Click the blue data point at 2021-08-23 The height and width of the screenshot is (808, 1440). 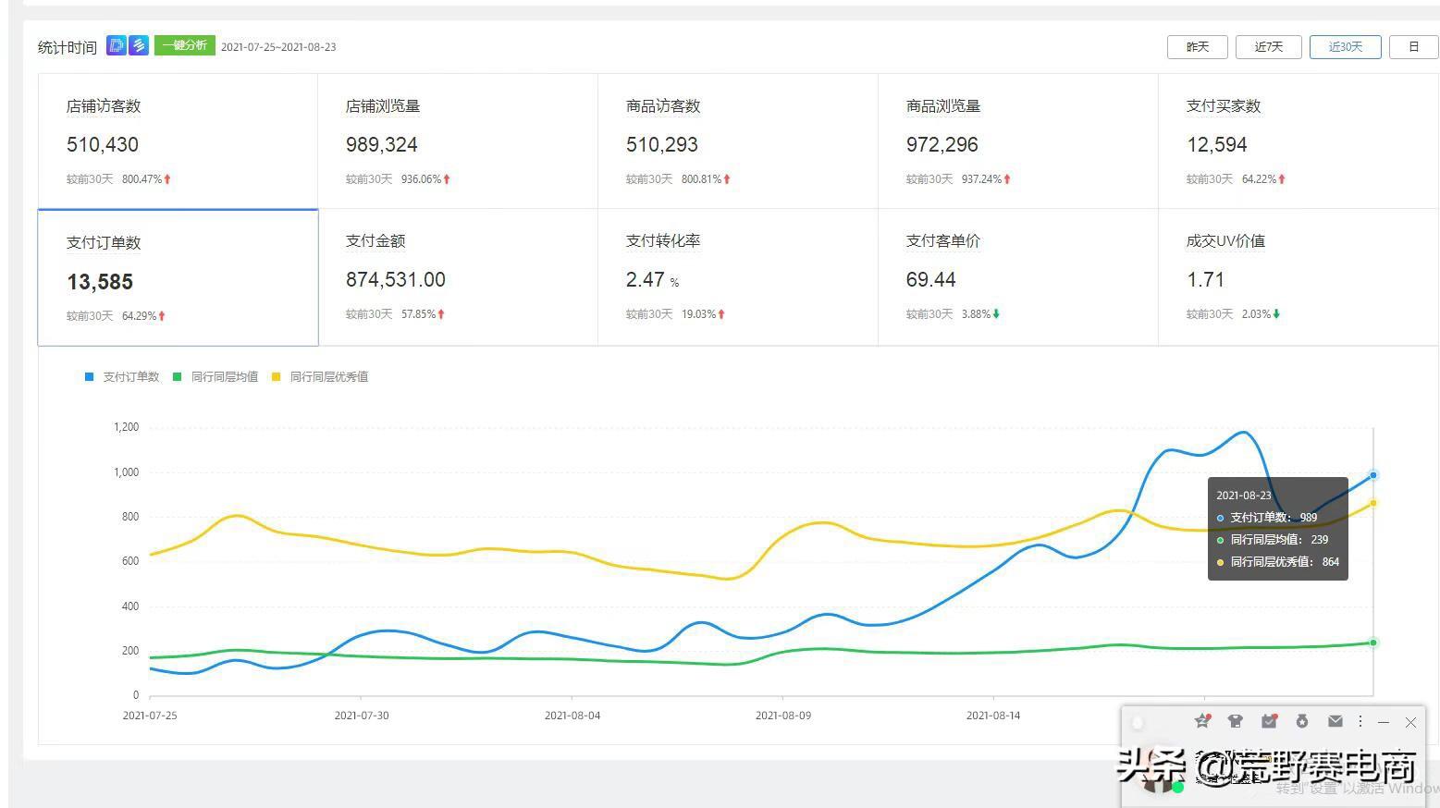pyautogui.click(x=1373, y=475)
